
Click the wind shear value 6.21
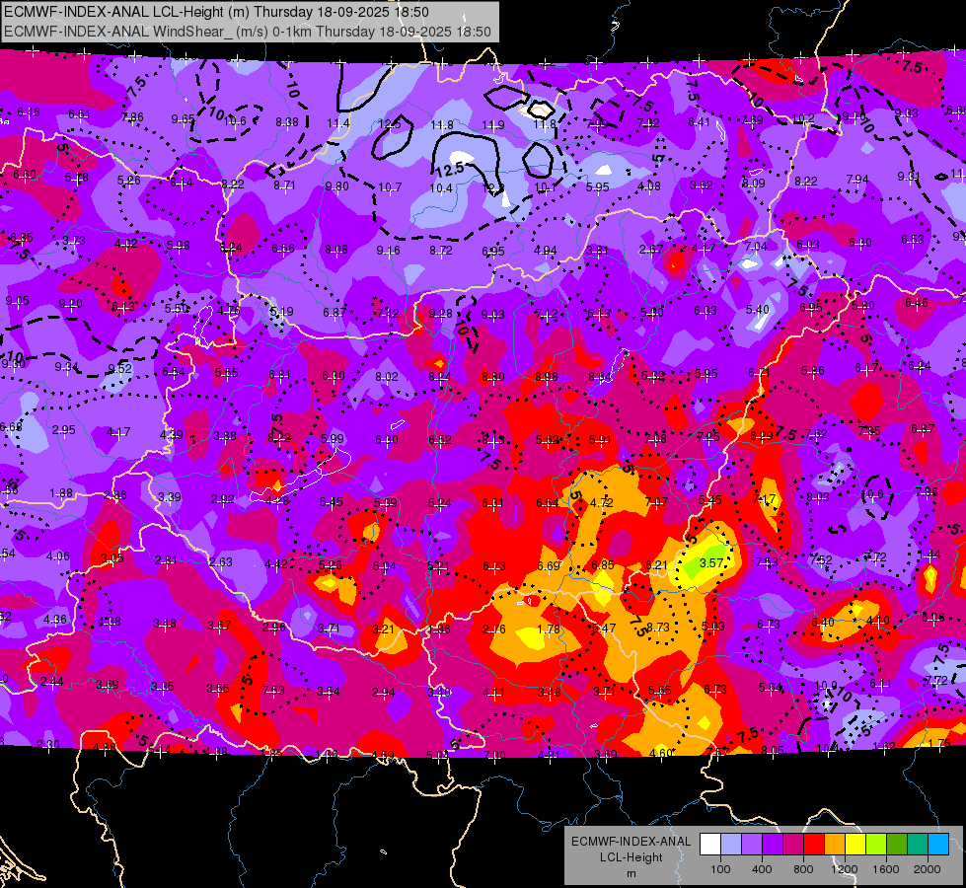[x=657, y=564]
